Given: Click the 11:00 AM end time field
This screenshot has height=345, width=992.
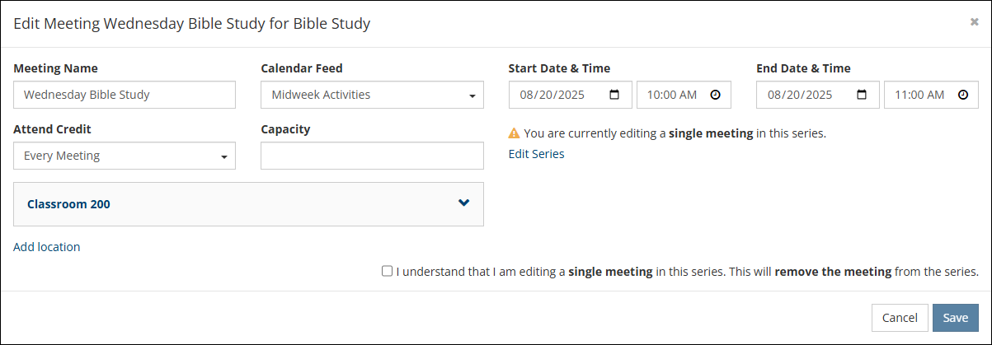Looking at the screenshot, I should 918,95.
